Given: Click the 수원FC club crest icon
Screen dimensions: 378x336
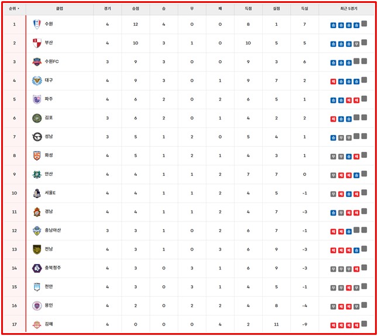Looking at the screenshot, I should pyautogui.click(x=37, y=61).
